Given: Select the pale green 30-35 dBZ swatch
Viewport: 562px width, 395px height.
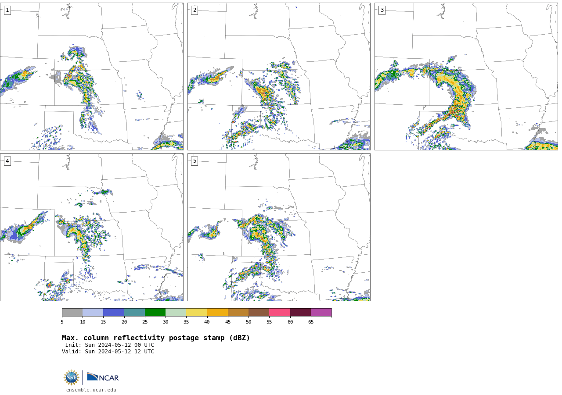Looking at the screenshot, I should pos(176,312).
